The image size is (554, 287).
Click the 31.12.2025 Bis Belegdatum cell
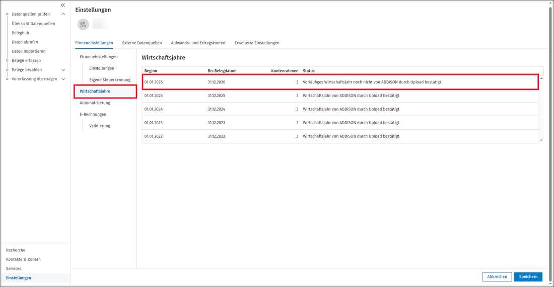pos(216,95)
